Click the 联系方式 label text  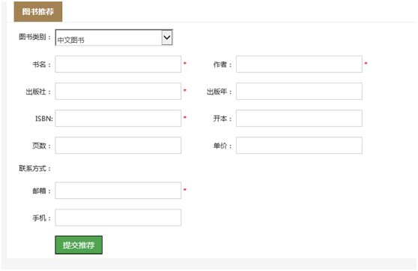point(34,168)
